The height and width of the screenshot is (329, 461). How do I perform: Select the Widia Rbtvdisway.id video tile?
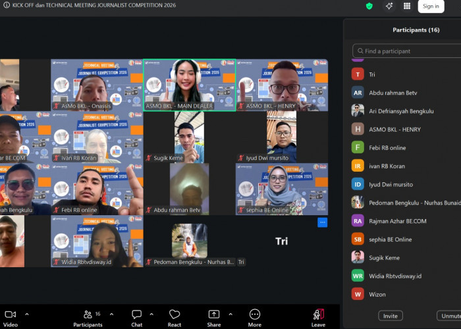97,241
